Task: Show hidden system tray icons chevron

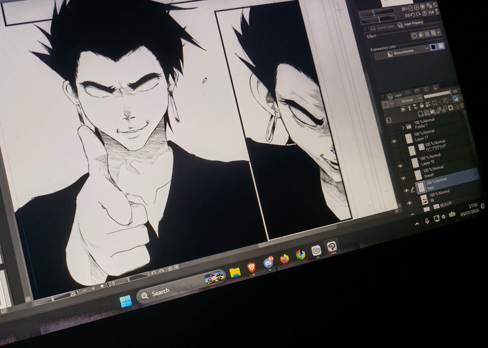Action: (x=417, y=224)
